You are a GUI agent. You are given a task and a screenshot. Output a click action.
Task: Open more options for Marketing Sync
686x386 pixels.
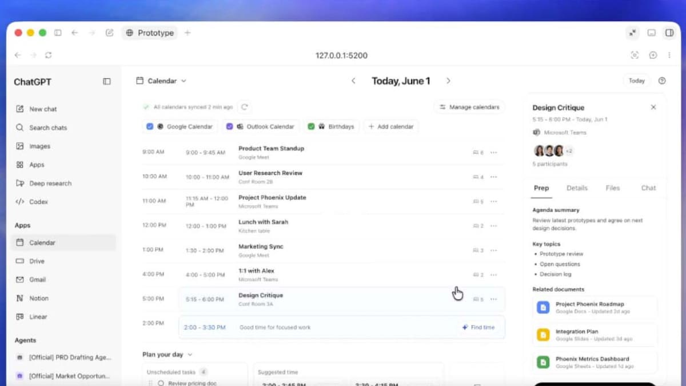tap(494, 250)
